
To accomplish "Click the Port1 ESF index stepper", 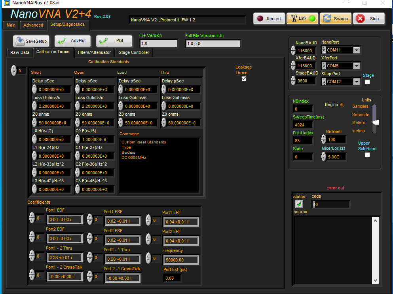I will (90, 219).
